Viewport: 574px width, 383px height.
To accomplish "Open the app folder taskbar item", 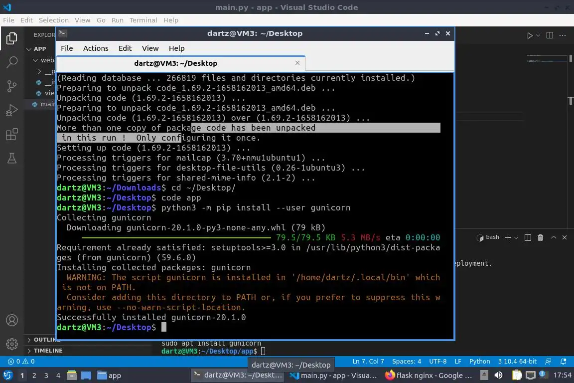I will (109, 376).
